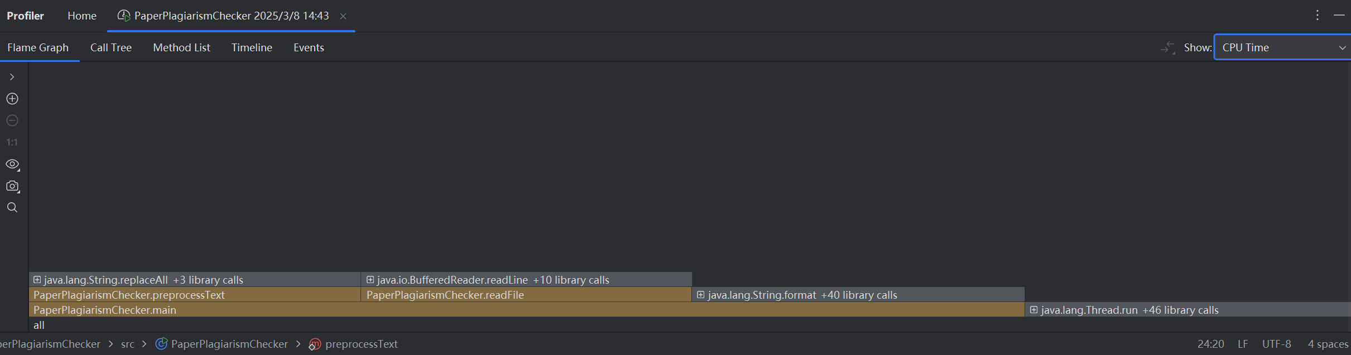This screenshot has height=355, width=1351.
Task: Minimize the Profiler tool window
Action: (1339, 16)
